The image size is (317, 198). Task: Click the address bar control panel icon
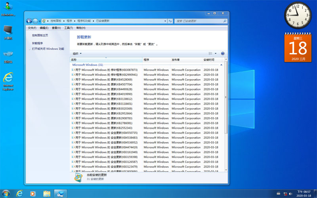pyautogui.click(x=44, y=21)
